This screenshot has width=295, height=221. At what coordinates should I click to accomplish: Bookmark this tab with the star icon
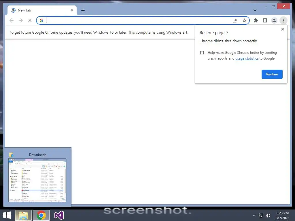point(244,20)
